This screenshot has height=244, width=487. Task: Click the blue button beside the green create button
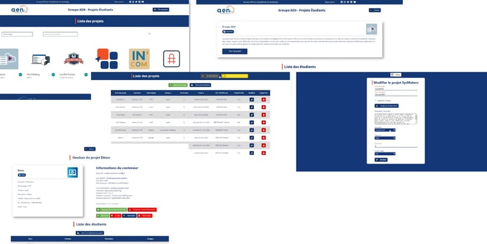pos(201,85)
